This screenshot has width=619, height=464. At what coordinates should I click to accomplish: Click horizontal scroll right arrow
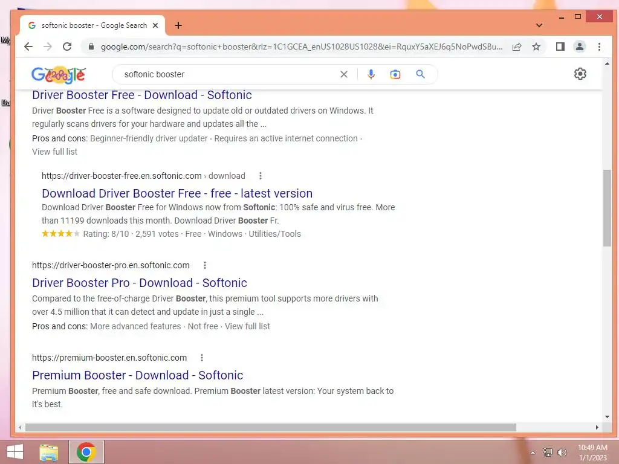[x=597, y=427]
